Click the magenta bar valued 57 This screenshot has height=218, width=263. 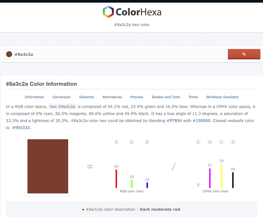[210, 178]
